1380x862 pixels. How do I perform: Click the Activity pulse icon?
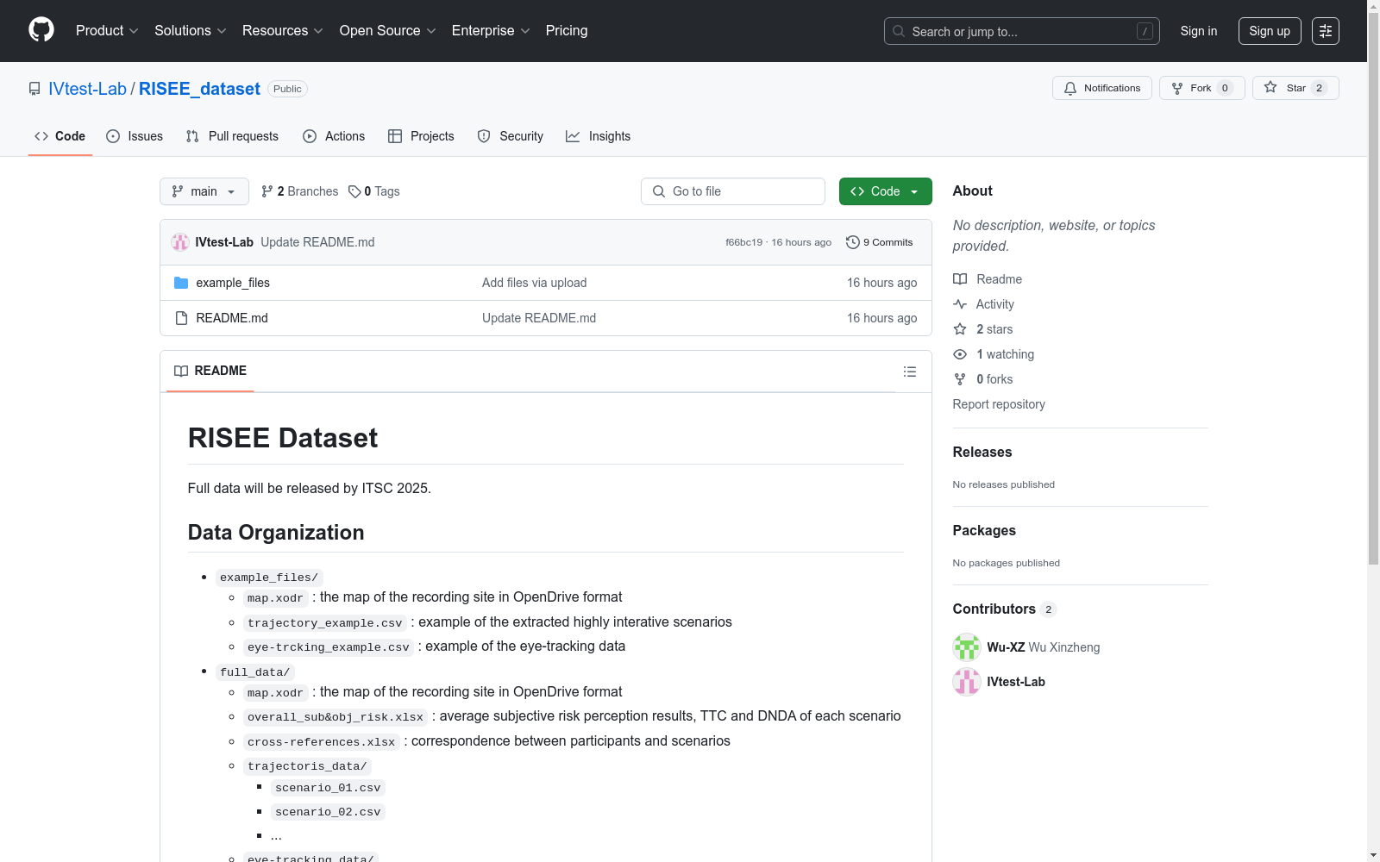(960, 304)
